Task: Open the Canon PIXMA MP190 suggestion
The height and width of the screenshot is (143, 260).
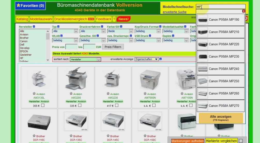Action: point(221,20)
